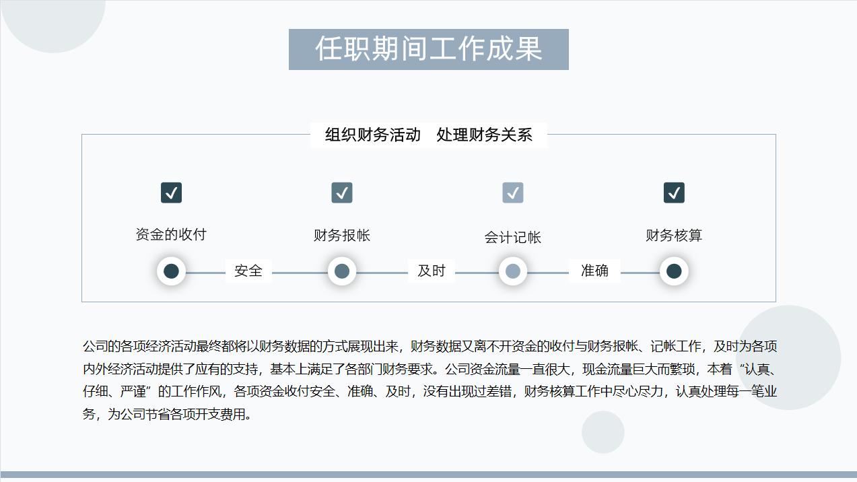Click the 准确 label on the timeline
Screen dimensions: 857x482
(595, 271)
